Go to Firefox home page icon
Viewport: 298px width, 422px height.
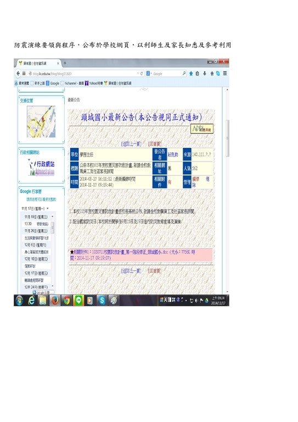212,74
